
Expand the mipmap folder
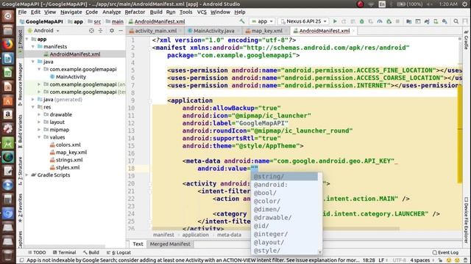[x=39, y=130]
